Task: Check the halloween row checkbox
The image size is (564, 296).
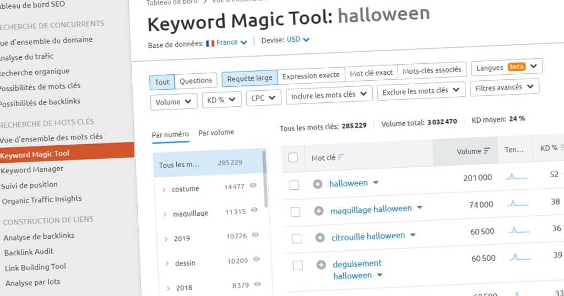Action: [294, 185]
